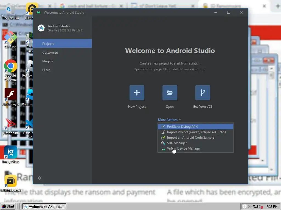Click the SDK Manager icon in the menu
281x210 pixels.
point(163,143)
